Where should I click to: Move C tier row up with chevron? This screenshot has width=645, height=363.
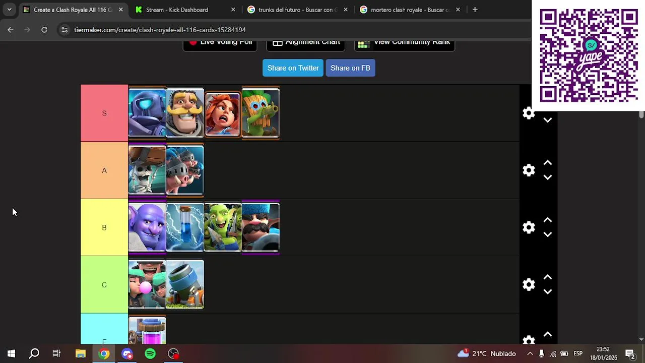548,277
